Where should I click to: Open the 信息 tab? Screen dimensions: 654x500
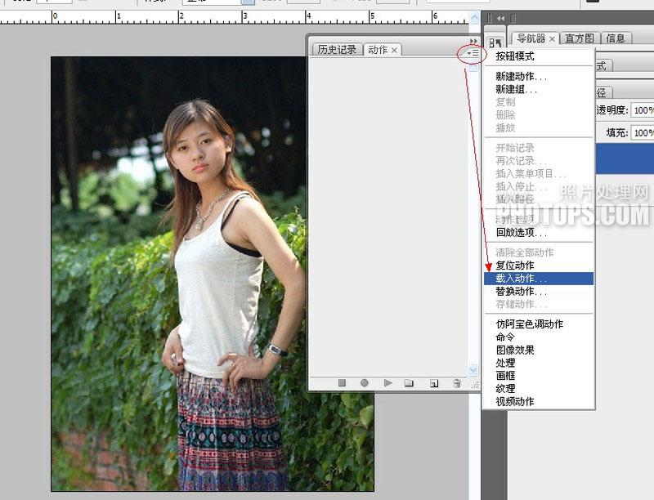point(616,38)
